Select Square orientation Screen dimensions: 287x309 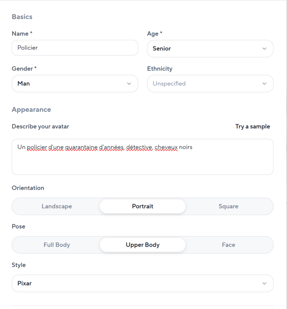pyautogui.click(x=228, y=206)
